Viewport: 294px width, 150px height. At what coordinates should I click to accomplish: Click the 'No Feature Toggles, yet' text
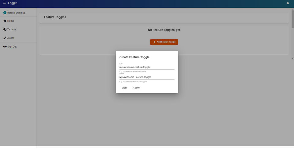(164, 30)
